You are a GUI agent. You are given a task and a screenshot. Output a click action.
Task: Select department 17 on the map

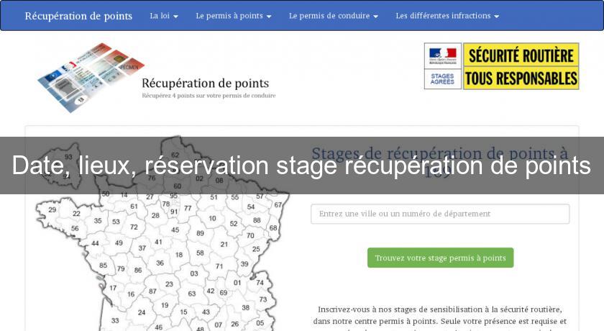113,289
